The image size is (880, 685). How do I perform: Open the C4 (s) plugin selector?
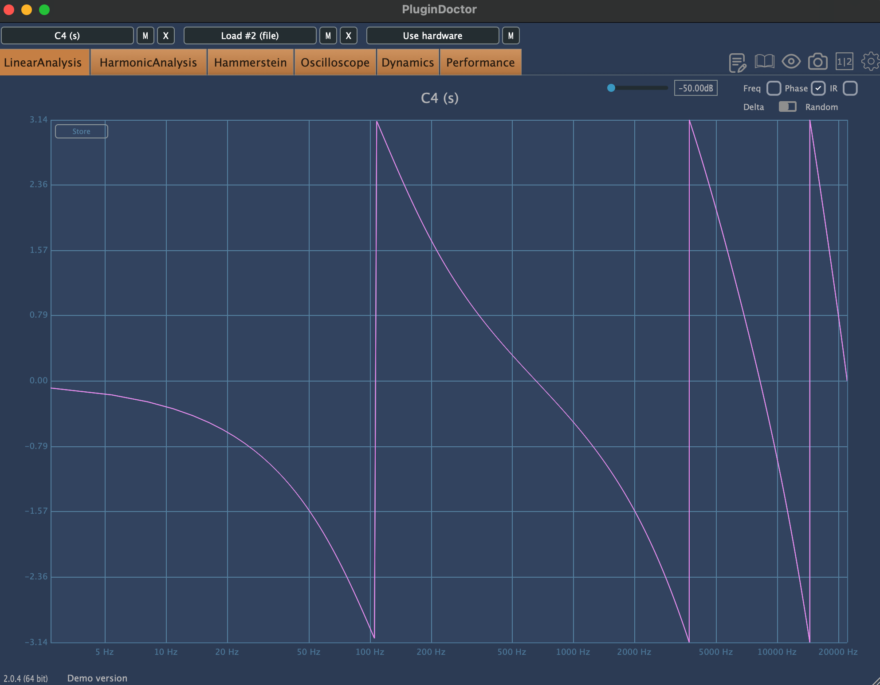pos(67,35)
